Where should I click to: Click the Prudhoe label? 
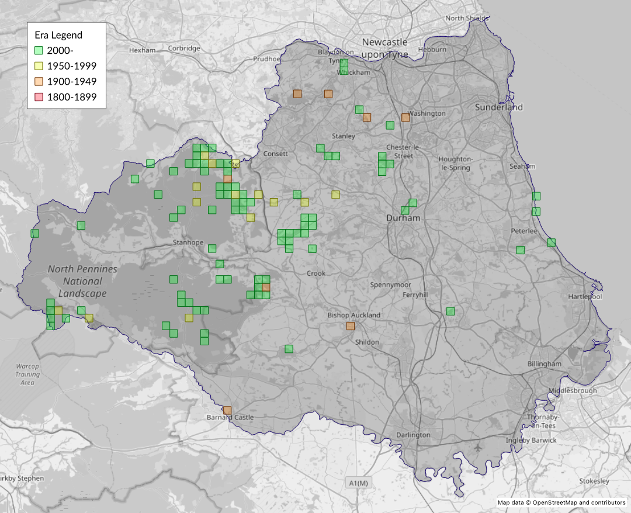266,59
